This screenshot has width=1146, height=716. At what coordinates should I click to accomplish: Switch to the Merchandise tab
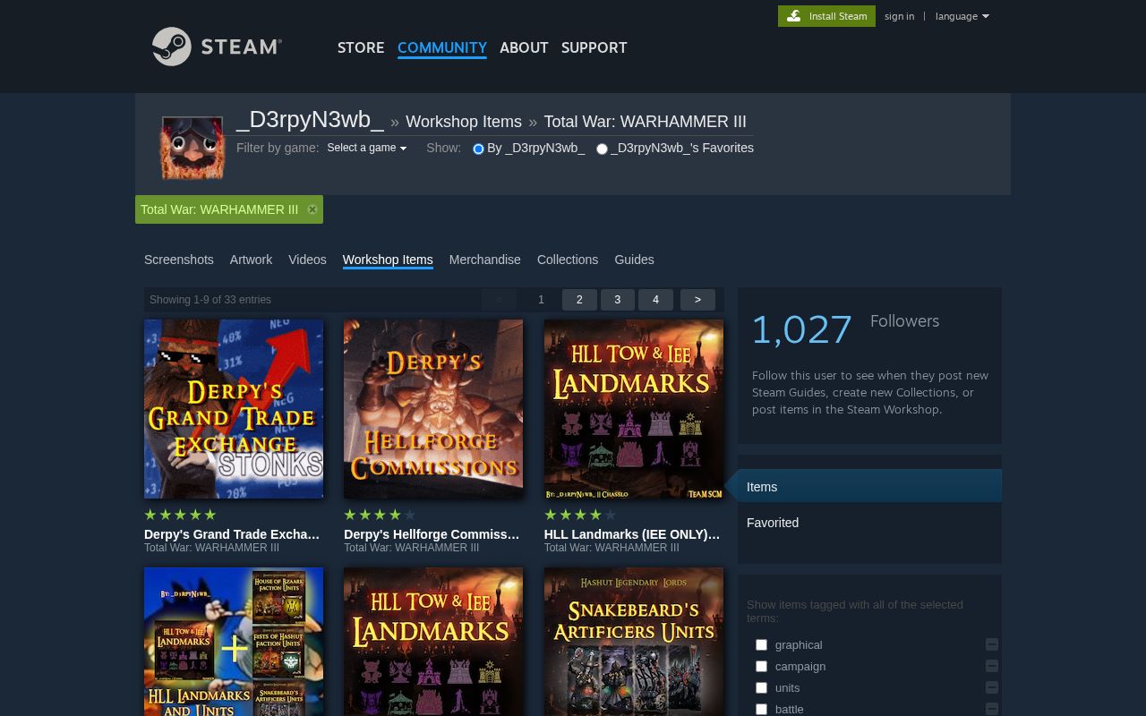pyautogui.click(x=485, y=260)
